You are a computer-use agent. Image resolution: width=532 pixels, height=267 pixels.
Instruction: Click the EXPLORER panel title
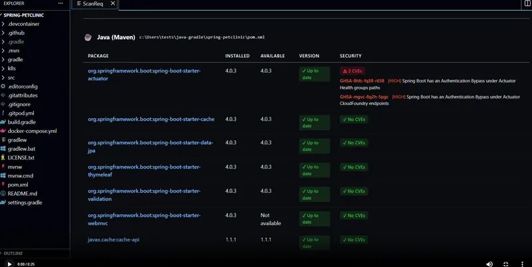click(x=14, y=3)
